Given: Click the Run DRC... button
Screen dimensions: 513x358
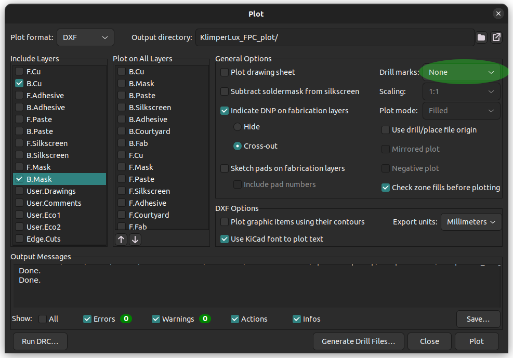Looking at the screenshot, I should (40, 341).
